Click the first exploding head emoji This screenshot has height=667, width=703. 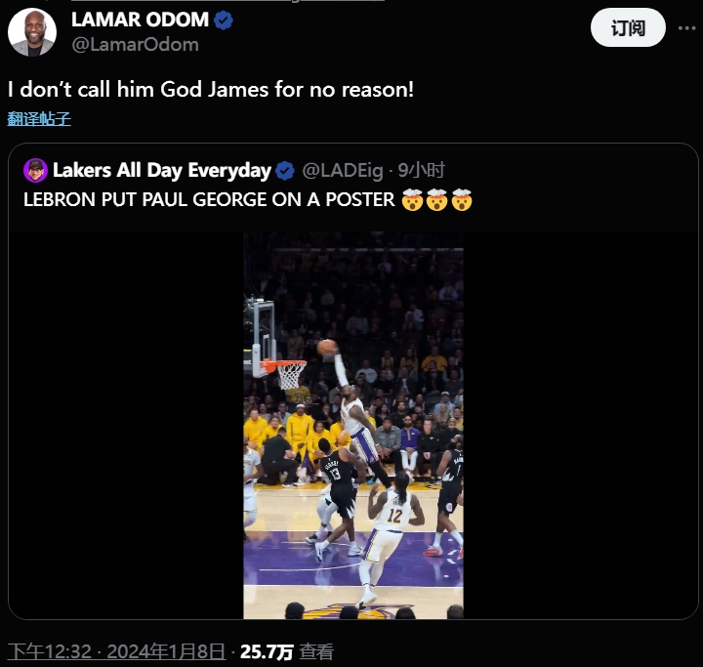click(412, 200)
